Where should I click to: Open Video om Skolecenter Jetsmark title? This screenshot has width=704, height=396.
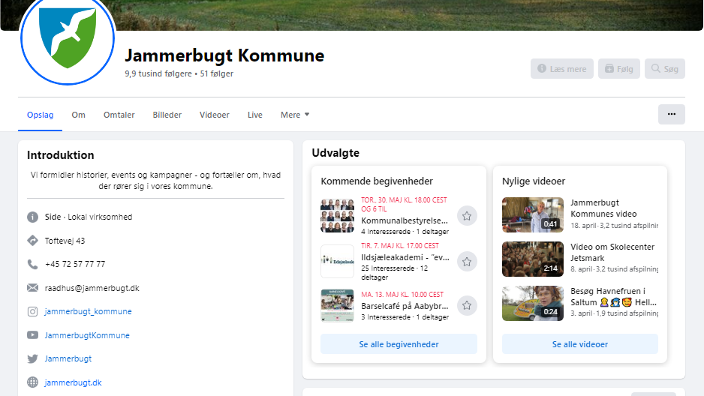pos(612,253)
